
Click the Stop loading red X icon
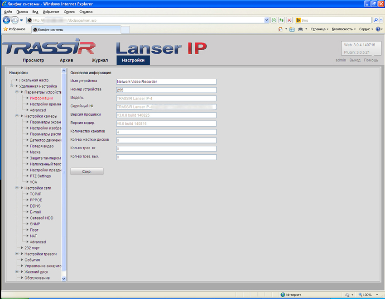(289, 20)
